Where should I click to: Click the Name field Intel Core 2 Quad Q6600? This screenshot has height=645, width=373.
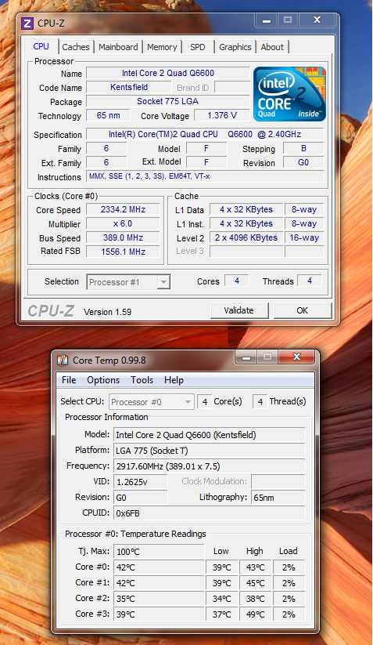(x=168, y=73)
